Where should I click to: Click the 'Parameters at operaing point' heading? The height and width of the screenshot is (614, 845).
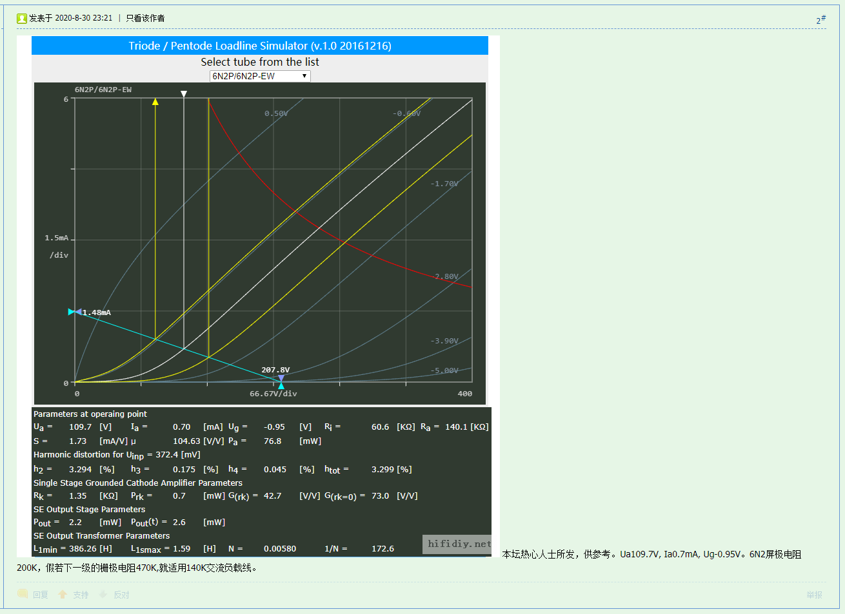coord(90,414)
